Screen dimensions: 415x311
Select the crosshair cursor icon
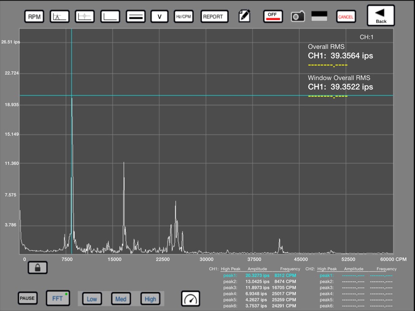85,17
